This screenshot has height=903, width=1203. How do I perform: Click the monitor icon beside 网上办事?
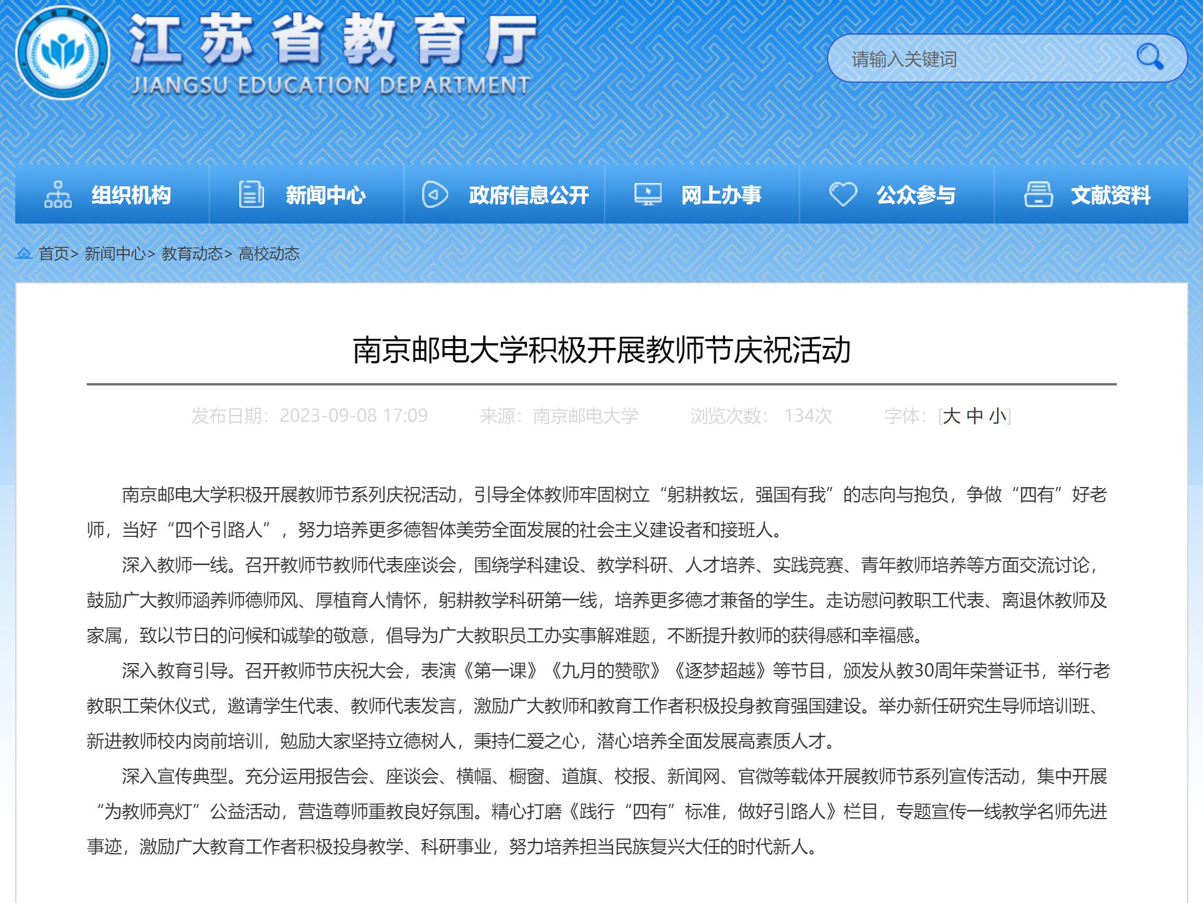(x=648, y=195)
